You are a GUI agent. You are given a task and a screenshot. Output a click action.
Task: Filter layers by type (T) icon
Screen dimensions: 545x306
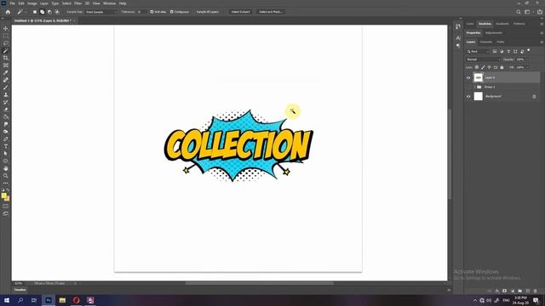tap(508, 51)
